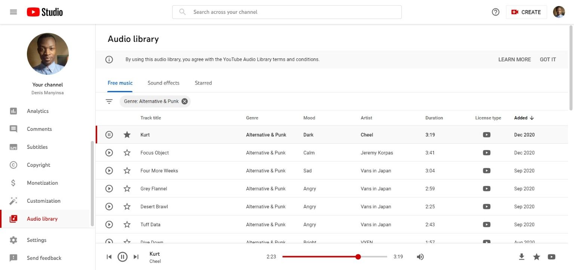Open the help menu

495,12
